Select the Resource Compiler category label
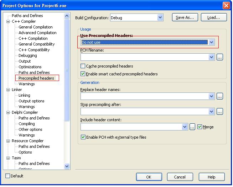This screenshot has height=187, width=233. pos(28,141)
